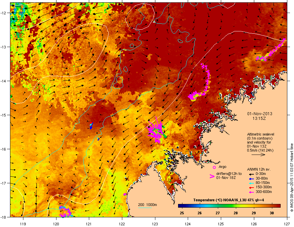Click the color bar label '29'
This screenshot has height=227, width=294.
pyautogui.click(x=254, y=213)
